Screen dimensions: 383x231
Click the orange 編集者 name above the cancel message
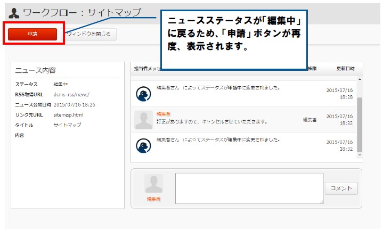pyautogui.click(x=164, y=114)
